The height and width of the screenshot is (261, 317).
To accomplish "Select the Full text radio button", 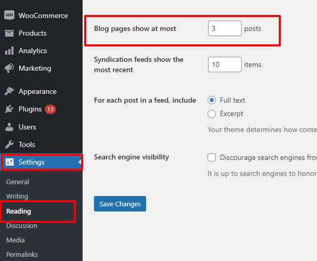I will pyautogui.click(x=212, y=100).
